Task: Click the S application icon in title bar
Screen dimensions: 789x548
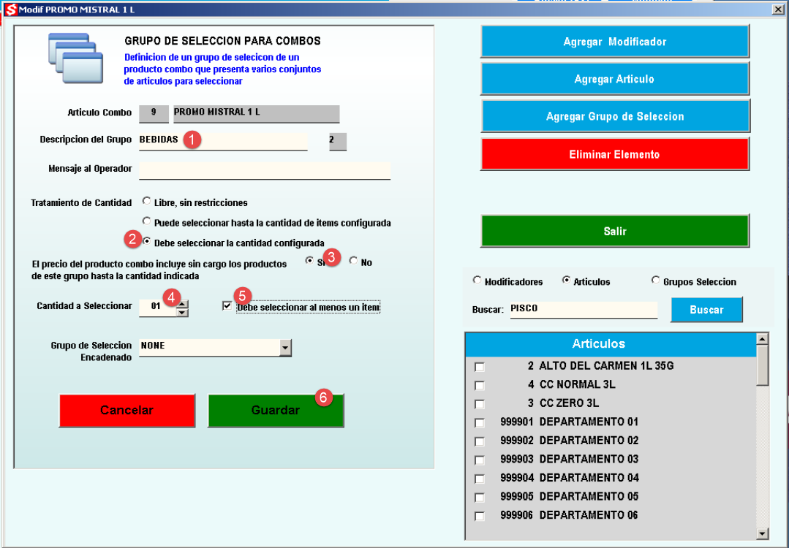Action: 10,9
